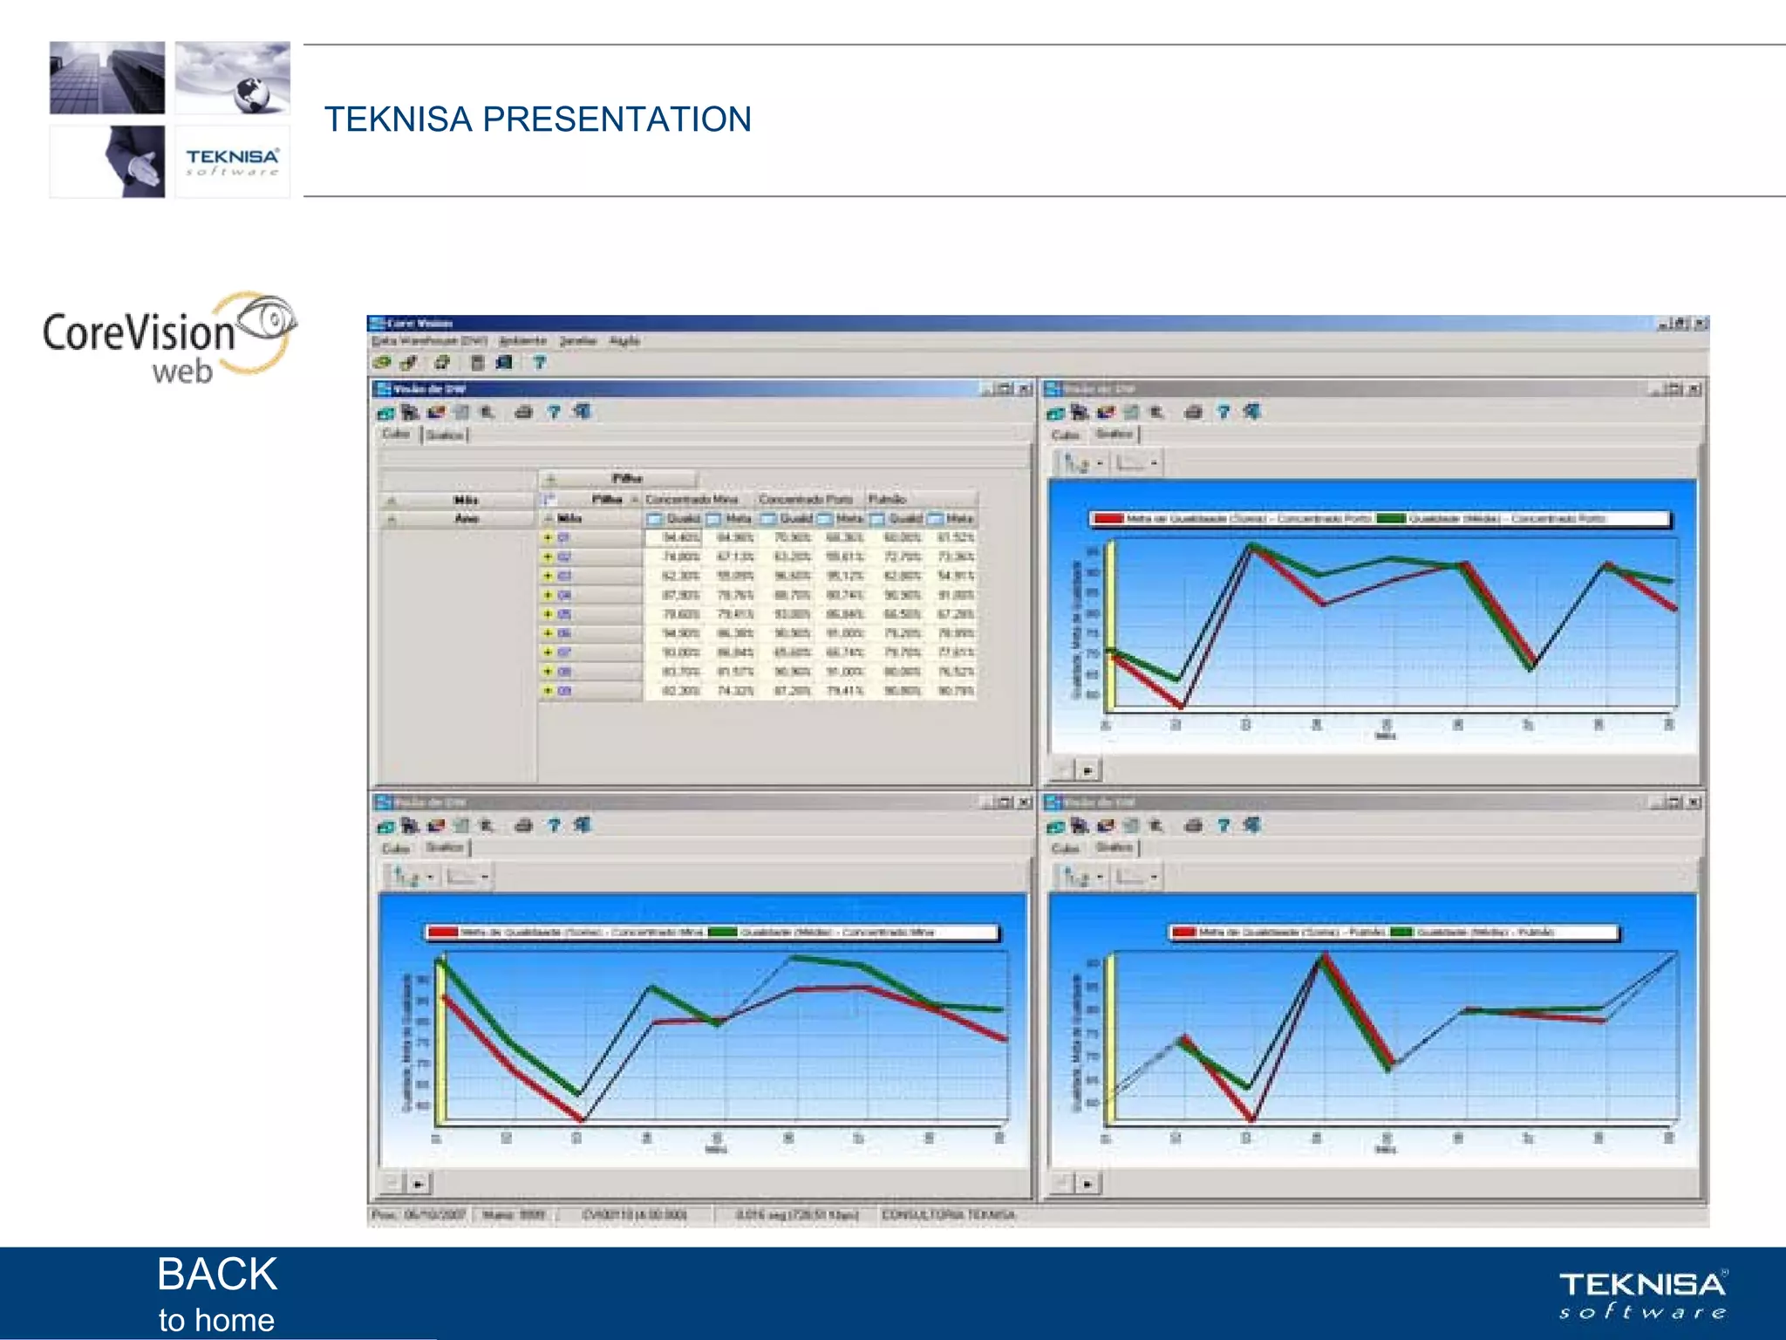1786x1340 pixels.
Task: Click the printer icon in the table window toolbar
Action: pyautogui.click(x=523, y=412)
